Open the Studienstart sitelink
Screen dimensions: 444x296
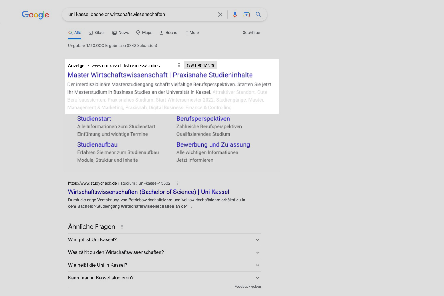(94, 119)
